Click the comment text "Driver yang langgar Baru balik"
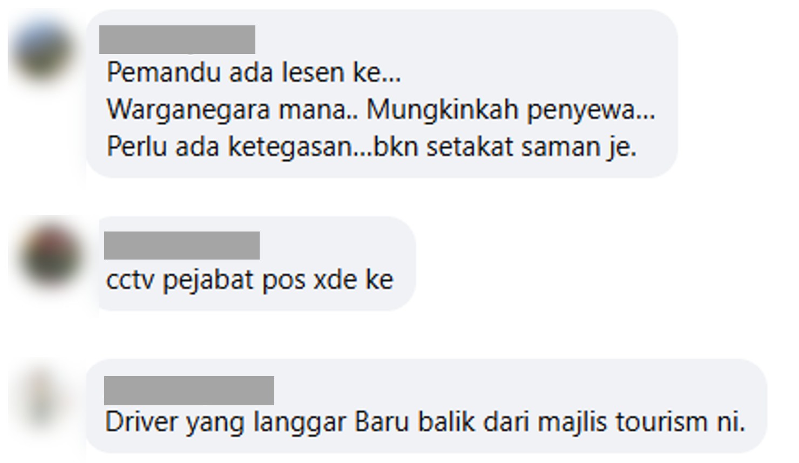This screenshot has width=799, height=463. point(425,422)
